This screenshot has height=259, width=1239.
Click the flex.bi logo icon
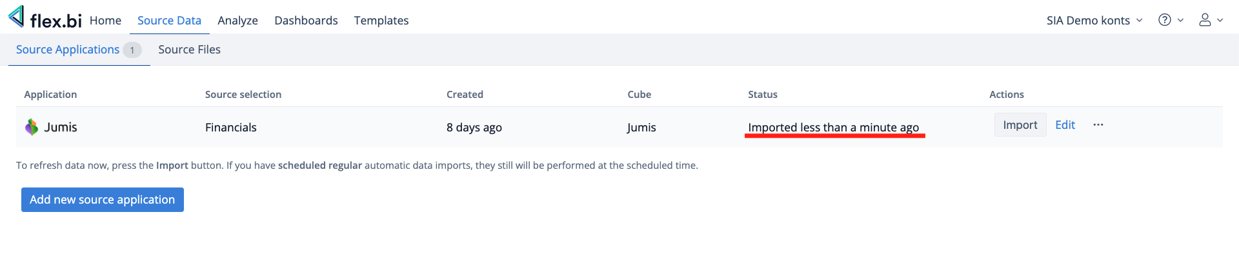coord(17,17)
